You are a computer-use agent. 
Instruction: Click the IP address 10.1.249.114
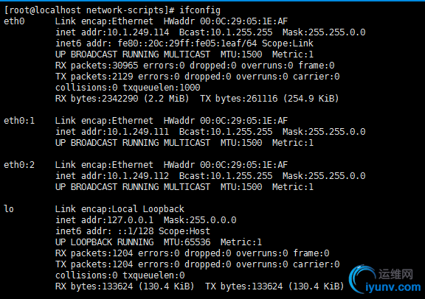pos(138,32)
